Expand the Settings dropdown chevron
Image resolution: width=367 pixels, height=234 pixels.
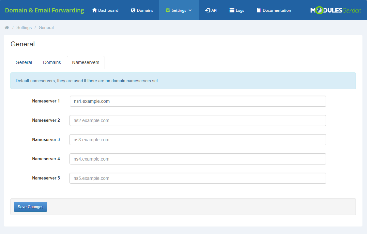(x=190, y=10)
